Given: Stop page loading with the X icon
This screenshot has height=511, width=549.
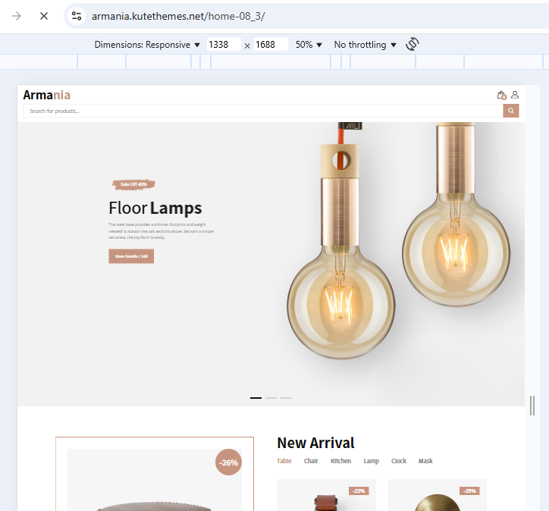Looking at the screenshot, I should (44, 16).
